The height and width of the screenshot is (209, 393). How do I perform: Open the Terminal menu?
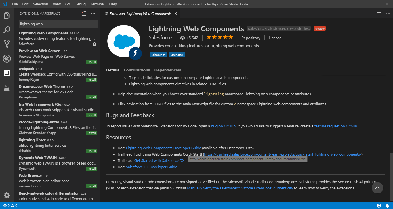(98, 4)
